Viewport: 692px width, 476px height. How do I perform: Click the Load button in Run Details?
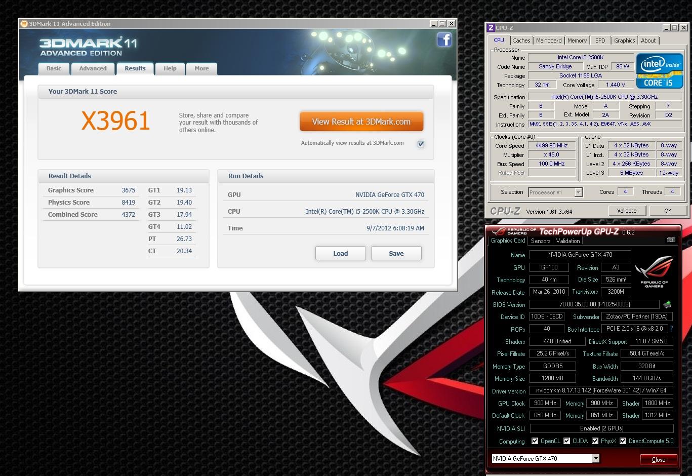coord(341,253)
